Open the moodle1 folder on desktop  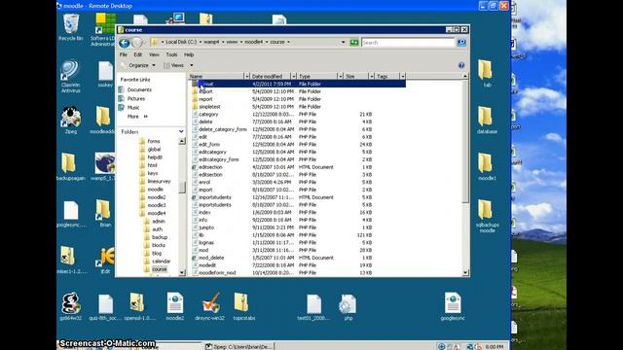point(487,166)
